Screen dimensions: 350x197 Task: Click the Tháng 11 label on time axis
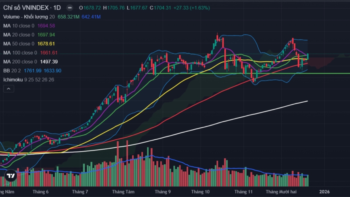tap(243, 191)
